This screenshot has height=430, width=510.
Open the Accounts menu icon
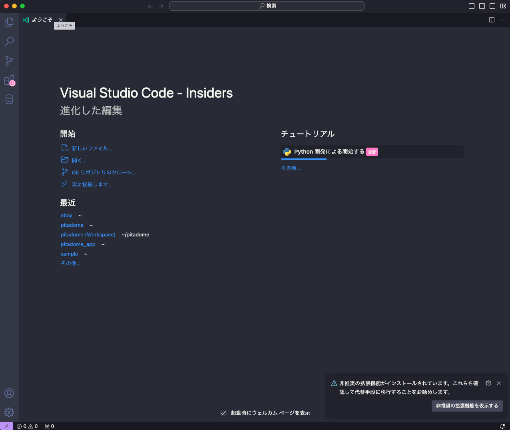point(9,393)
